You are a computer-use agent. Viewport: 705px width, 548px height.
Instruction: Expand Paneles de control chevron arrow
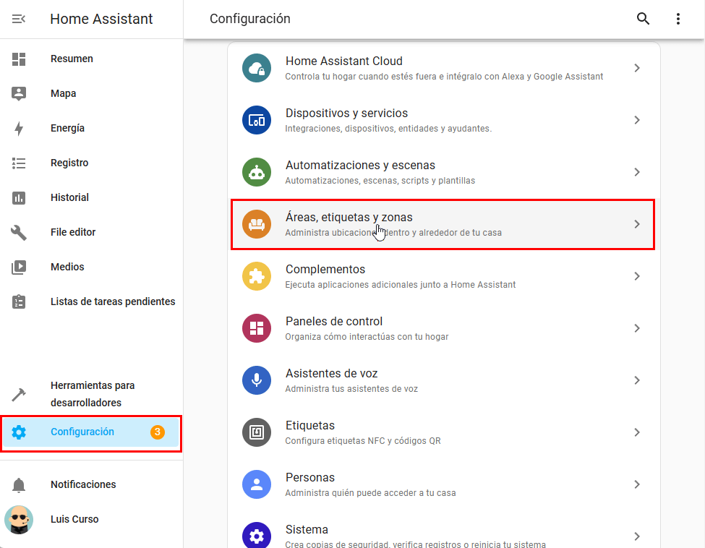[636, 328]
